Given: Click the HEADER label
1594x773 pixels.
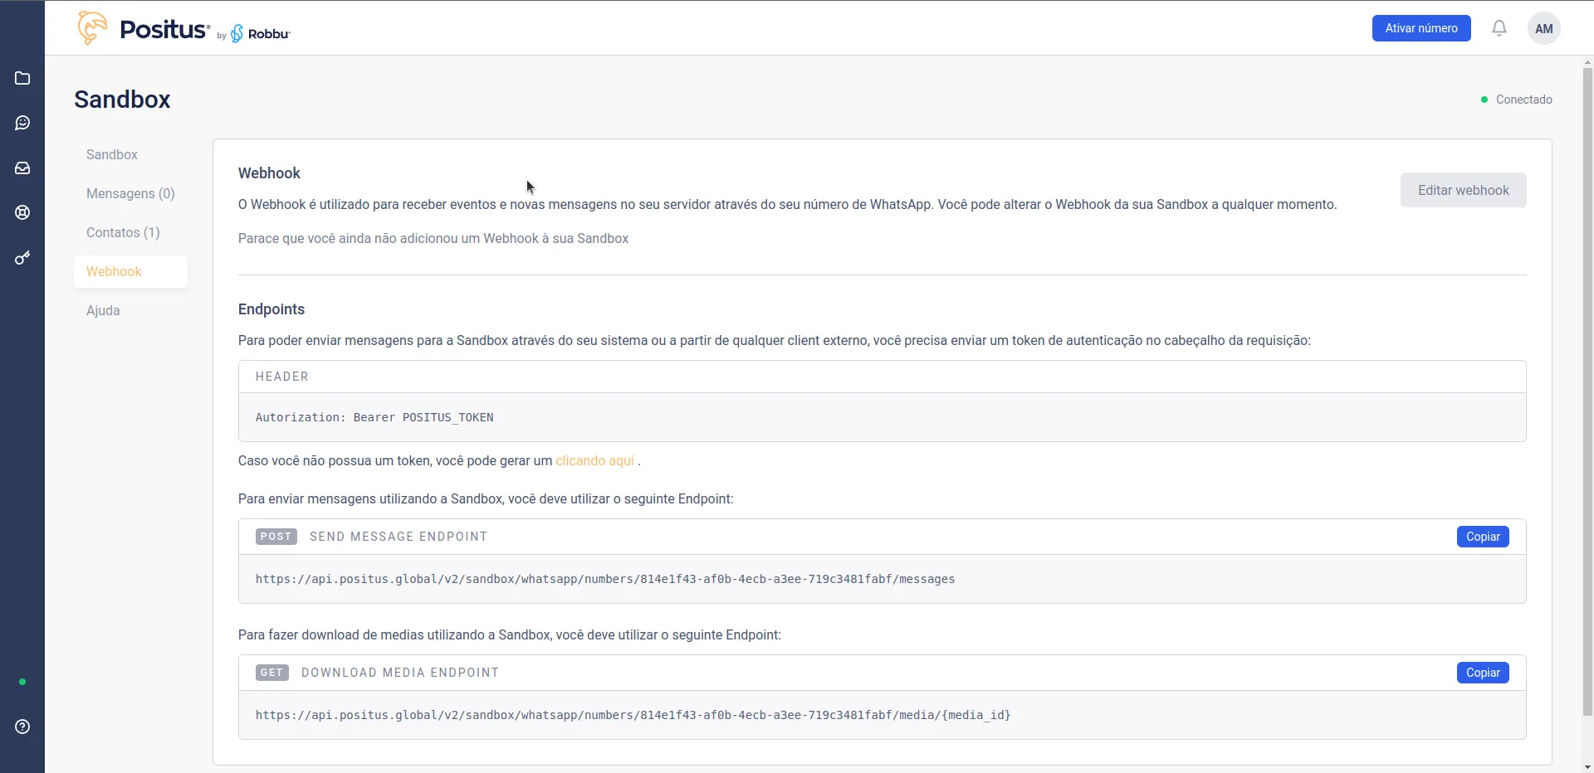Looking at the screenshot, I should [x=282, y=377].
